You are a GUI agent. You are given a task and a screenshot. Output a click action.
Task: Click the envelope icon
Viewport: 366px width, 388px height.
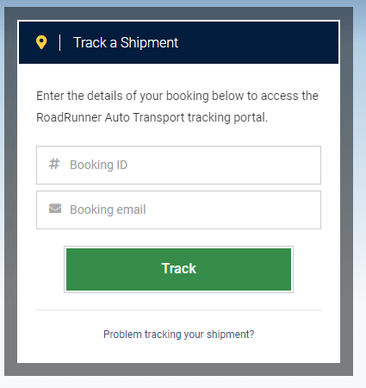(x=55, y=209)
